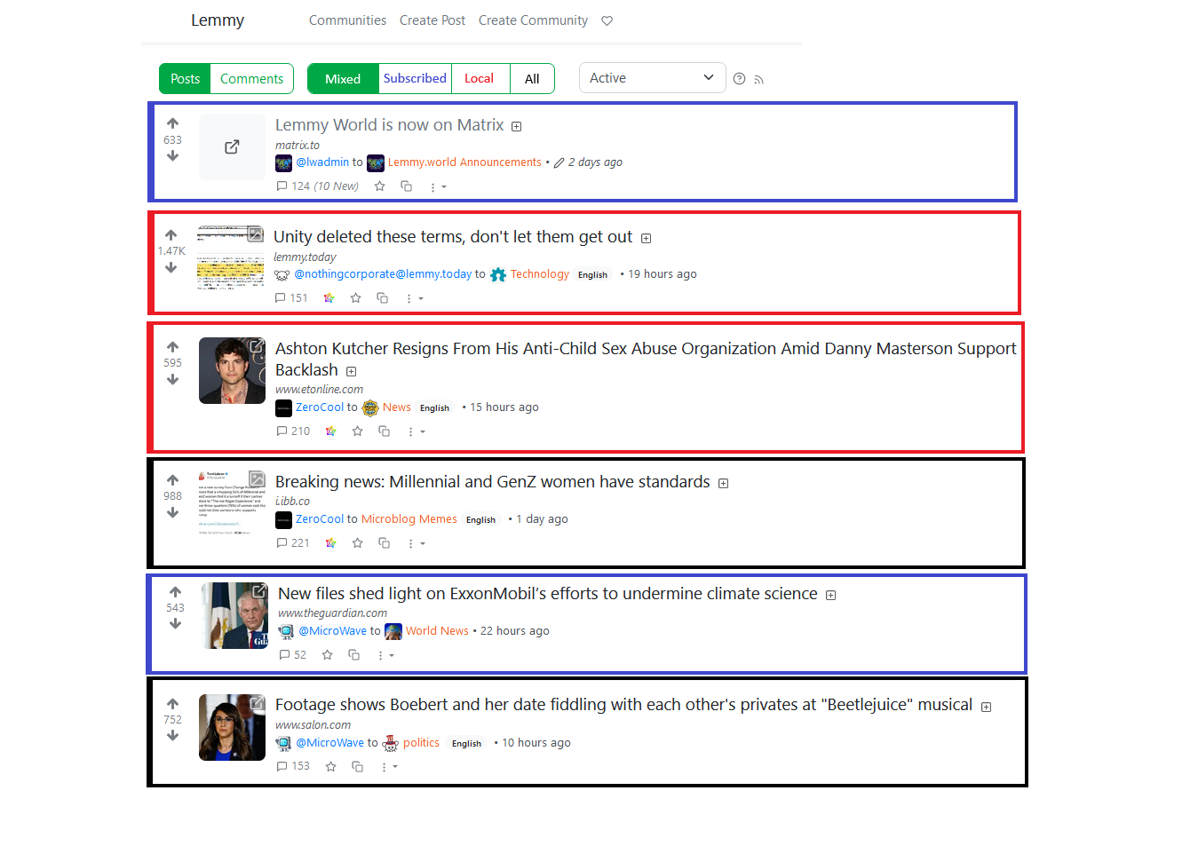Crosspost the "Lemmy World is now on Matrix" post
1198x846 pixels.
pyautogui.click(x=407, y=186)
